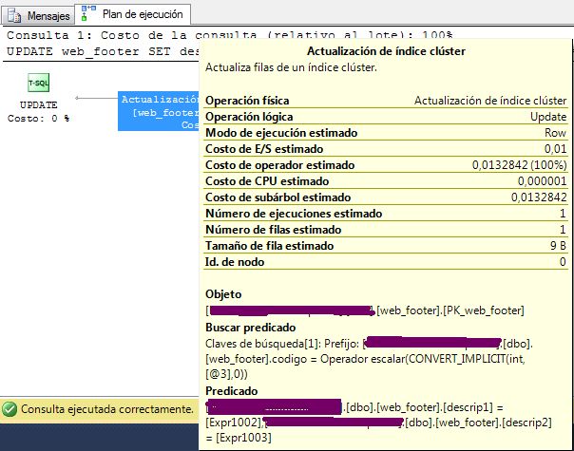Click the green success checkmark icon
Image resolution: width=574 pixels, height=451 pixels.
coord(10,409)
